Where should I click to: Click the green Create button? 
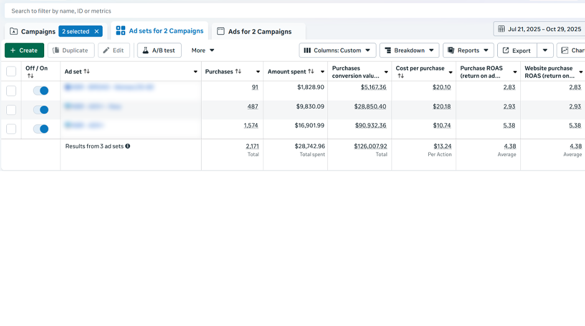click(x=24, y=50)
